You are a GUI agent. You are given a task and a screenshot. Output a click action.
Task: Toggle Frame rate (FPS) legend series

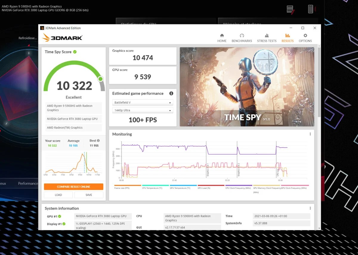128,187
